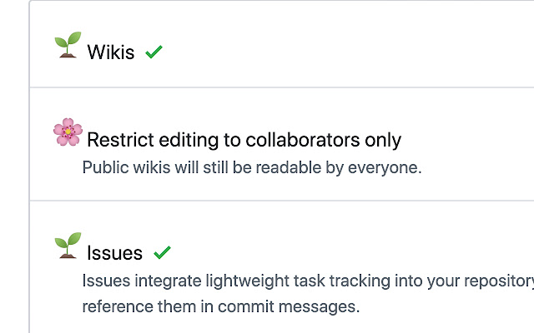Click the Issues integrate lightweight task tracking description

(308, 281)
